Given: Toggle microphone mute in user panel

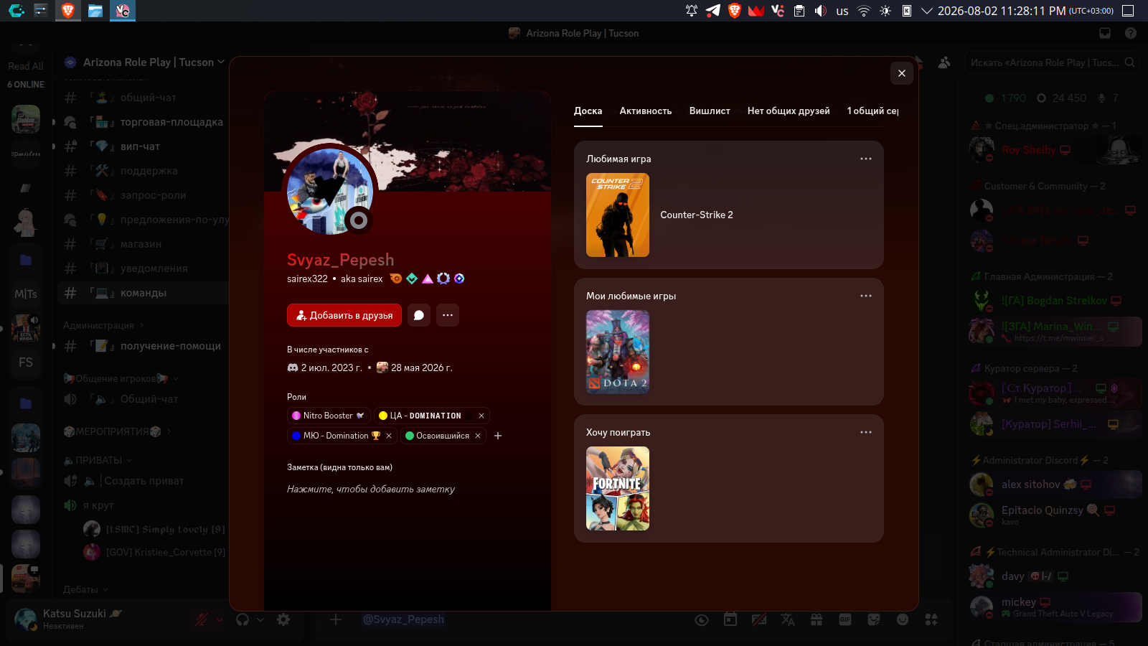Looking at the screenshot, I should [x=202, y=619].
